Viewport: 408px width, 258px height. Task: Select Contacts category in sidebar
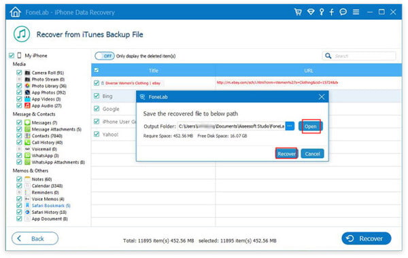[x=47, y=136]
